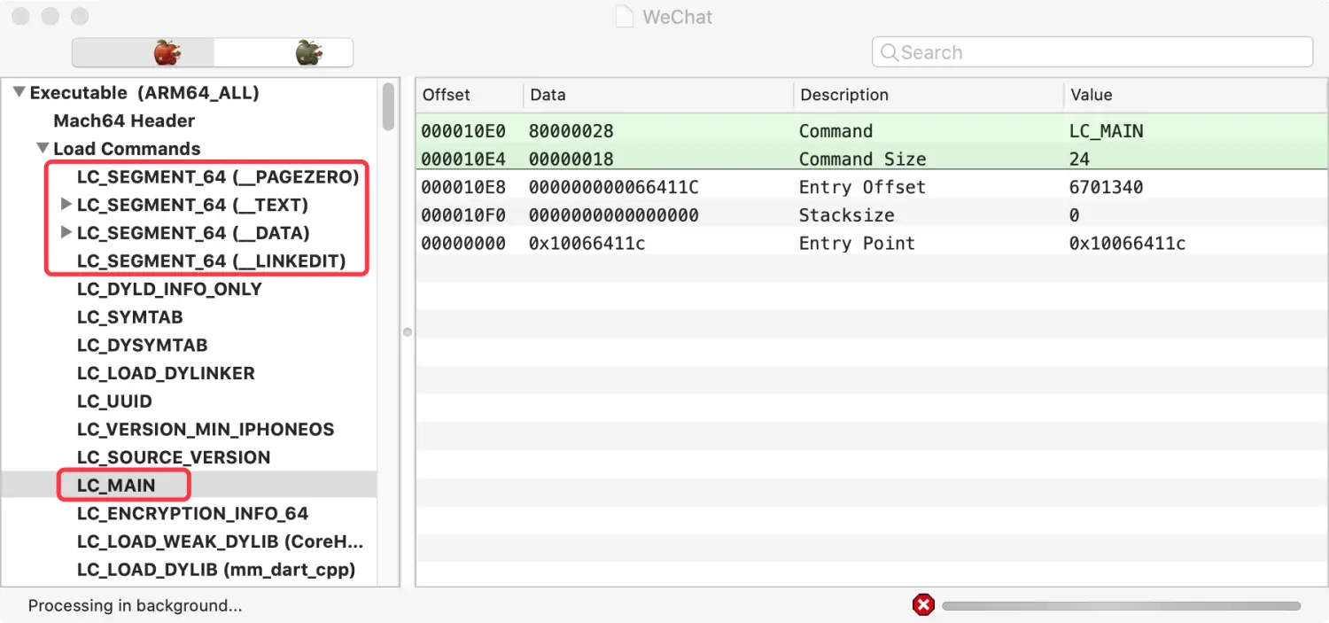Click the split view divider handle

click(408, 332)
